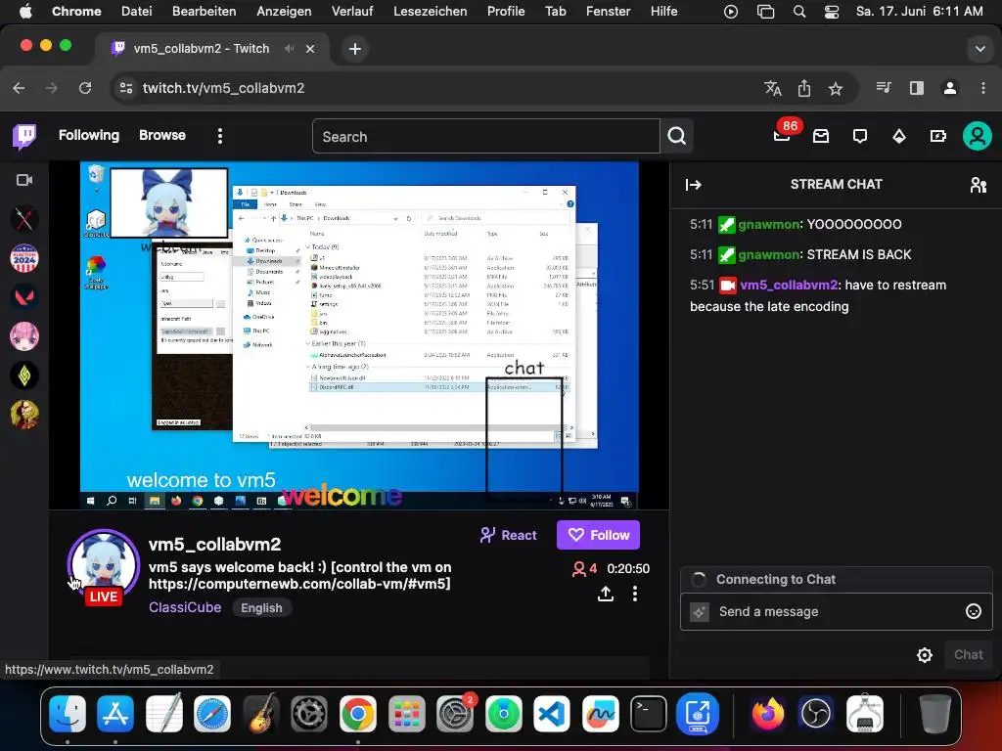
Task: Click the React button
Action: (x=508, y=535)
